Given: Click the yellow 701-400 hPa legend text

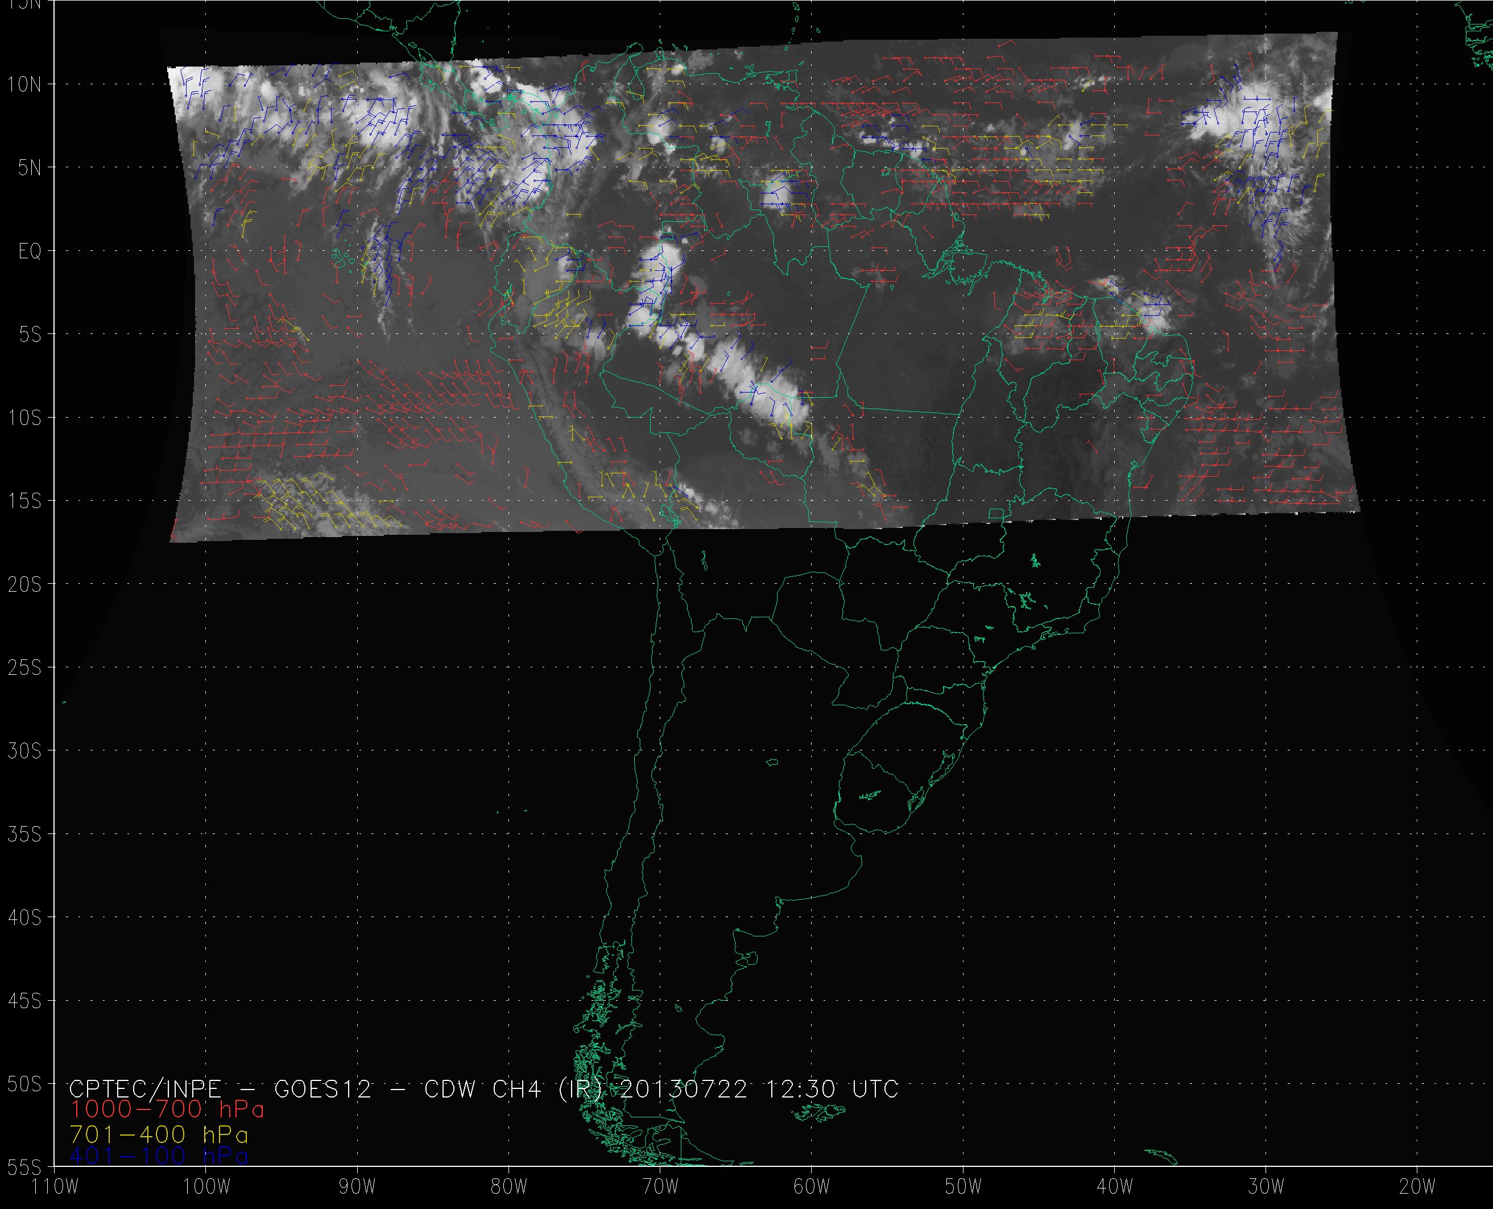Looking at the screenshot, I should coord(159,1134).
